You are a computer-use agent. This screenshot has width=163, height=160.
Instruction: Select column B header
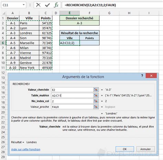[29, 13]
